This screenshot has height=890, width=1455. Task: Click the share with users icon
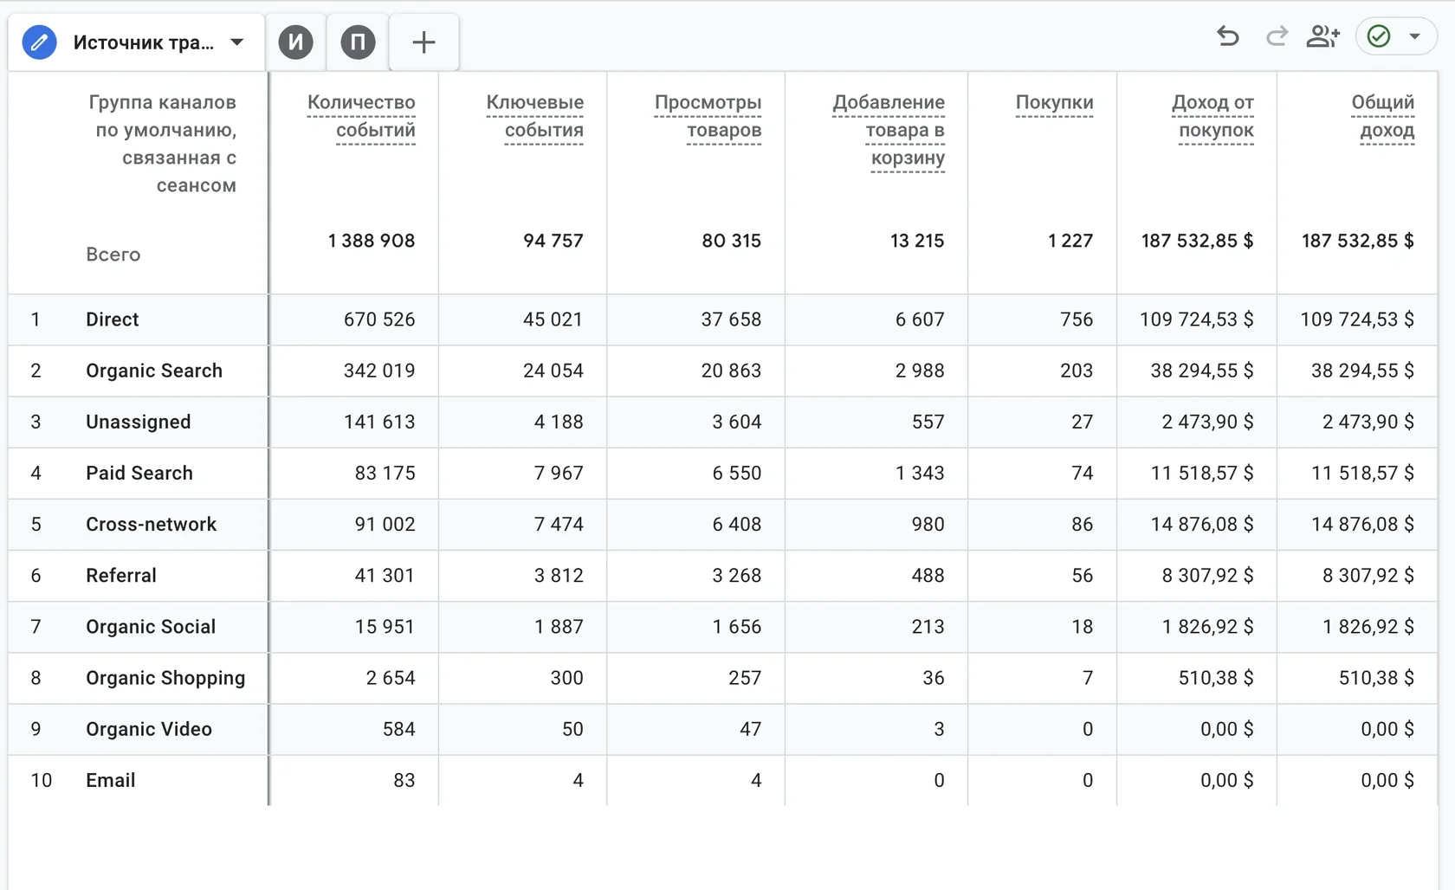coord(1322,36)
